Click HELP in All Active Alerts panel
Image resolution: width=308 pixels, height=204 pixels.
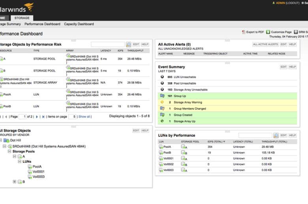click(x=292, y=44)
